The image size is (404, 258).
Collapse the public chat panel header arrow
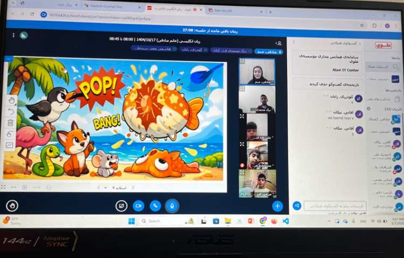[x=360, y=44]
